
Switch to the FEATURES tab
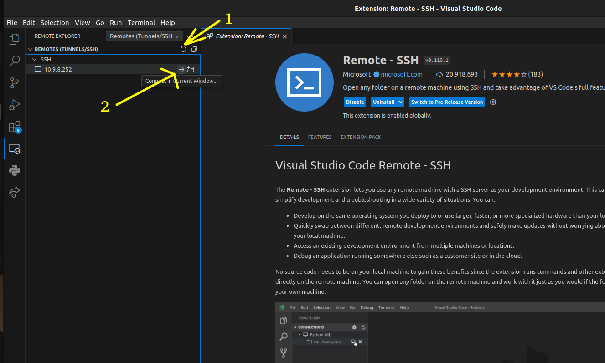(320, 137)
